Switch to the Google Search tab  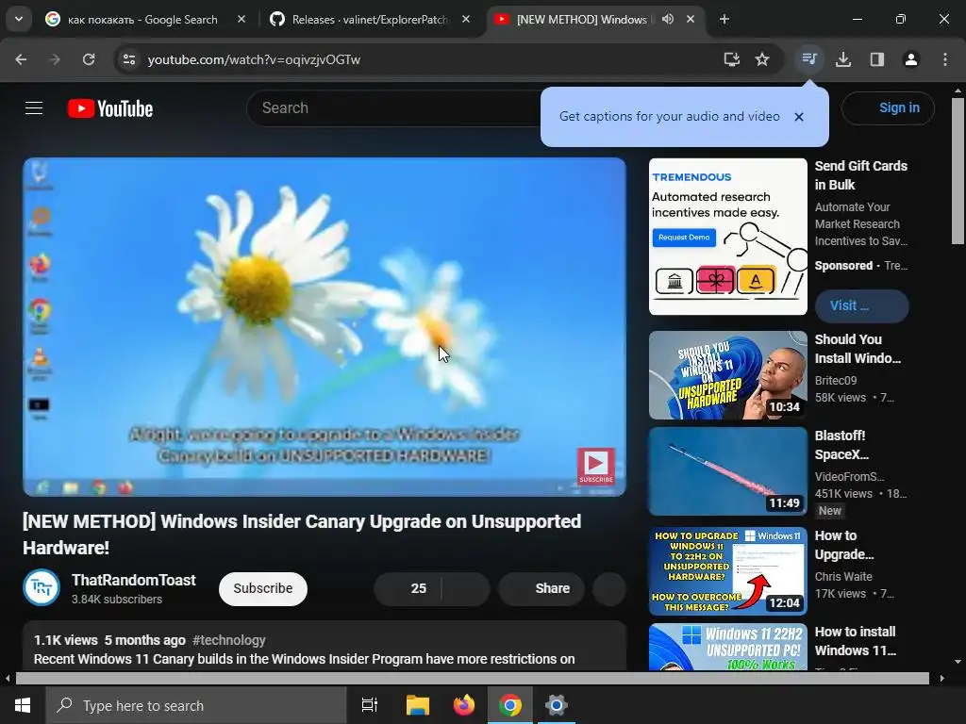point(142,20)
